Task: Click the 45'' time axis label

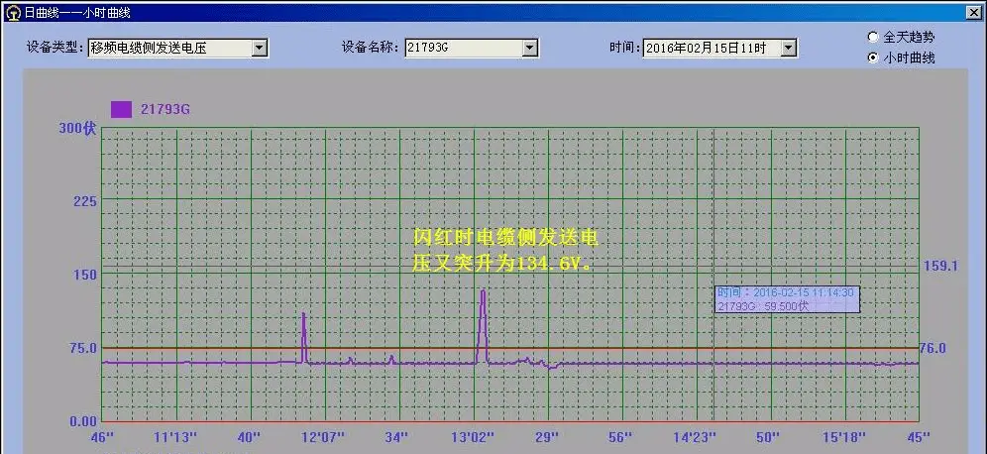Action: (x=918, y=437)
